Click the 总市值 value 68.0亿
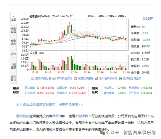 point(146,73)
